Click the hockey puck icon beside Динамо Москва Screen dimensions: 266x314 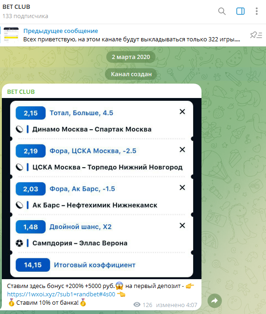tap(19, 130)
